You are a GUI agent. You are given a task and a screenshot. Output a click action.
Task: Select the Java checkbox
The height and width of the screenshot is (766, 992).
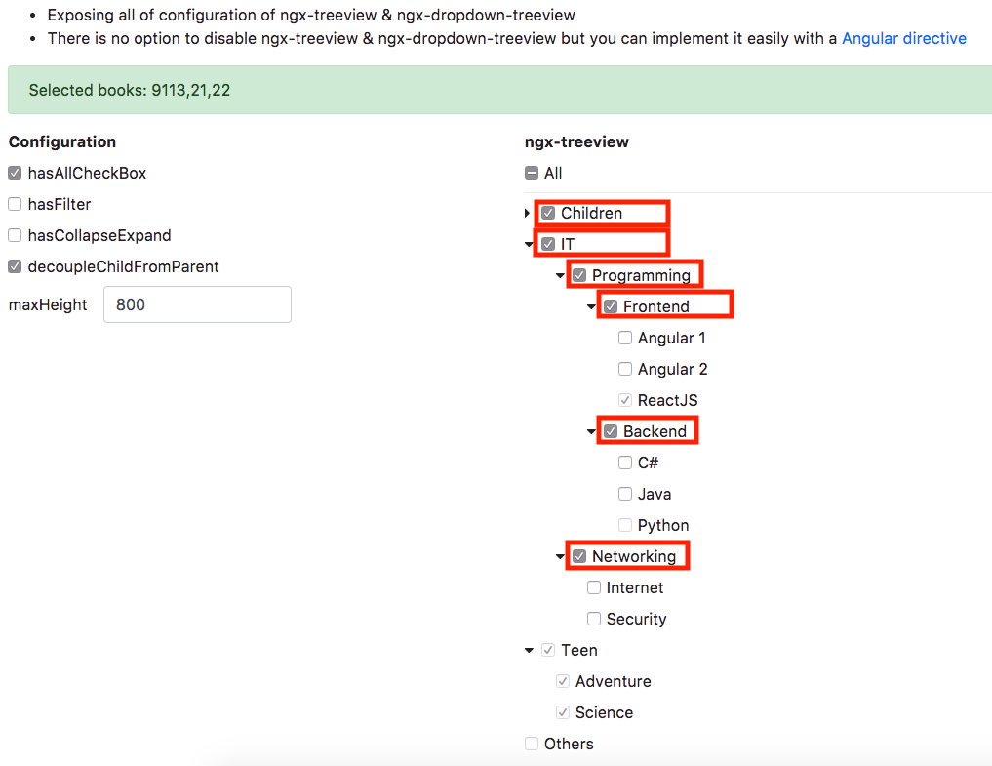coord(624,493)
